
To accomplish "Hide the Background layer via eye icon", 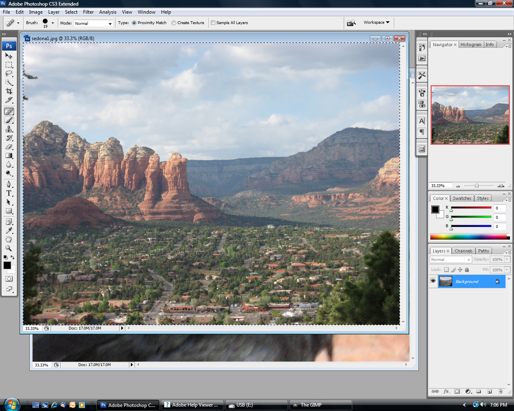I will point(433,281).
